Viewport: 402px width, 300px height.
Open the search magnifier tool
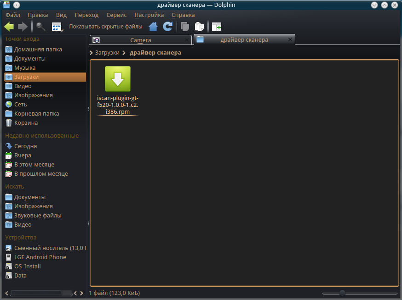(x=41, y=27)
